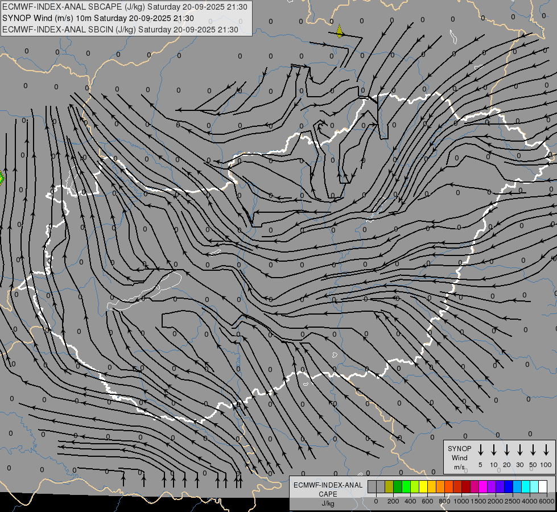
Task: Select the red-orange CAPE swatch after 800
Action: (x=449, y=486)
